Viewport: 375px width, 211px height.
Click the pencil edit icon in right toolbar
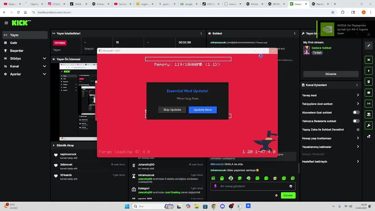[x=369, y=45]
